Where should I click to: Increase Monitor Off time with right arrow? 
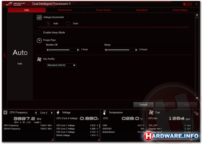coord(78,50)
